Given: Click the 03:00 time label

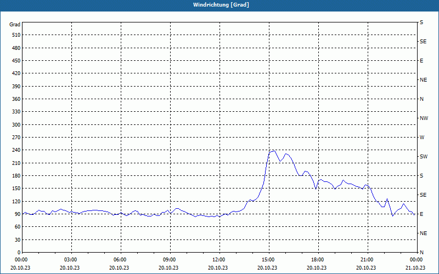Looking at the screenshot, I should (x=72, y=260).
